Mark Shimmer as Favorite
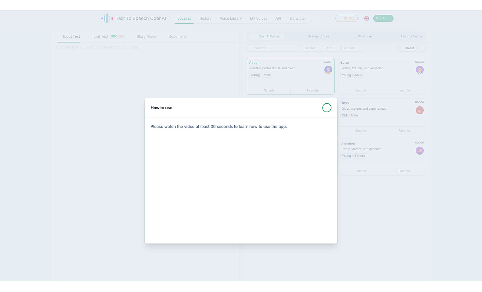 point(404,171)
